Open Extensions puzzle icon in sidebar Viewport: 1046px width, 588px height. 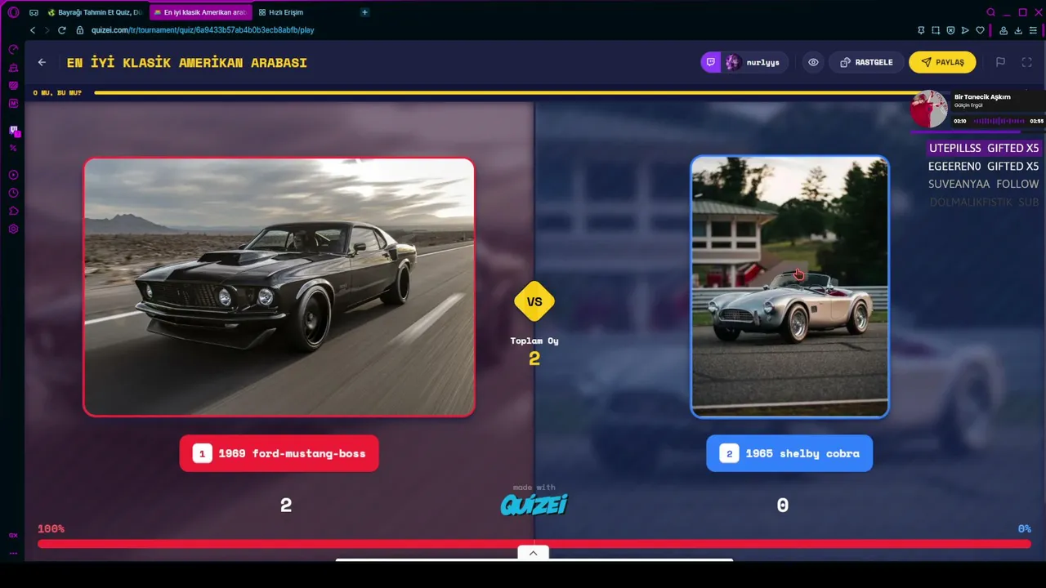pos(13,211)
